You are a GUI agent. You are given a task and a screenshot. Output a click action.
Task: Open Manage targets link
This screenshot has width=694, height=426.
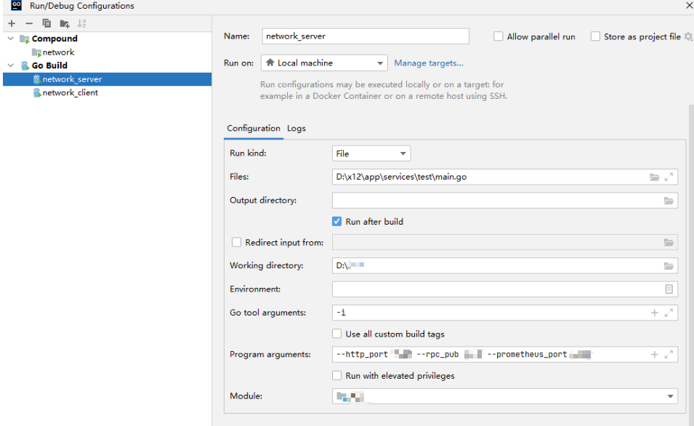pyautogui.click(x=429, y=63)
